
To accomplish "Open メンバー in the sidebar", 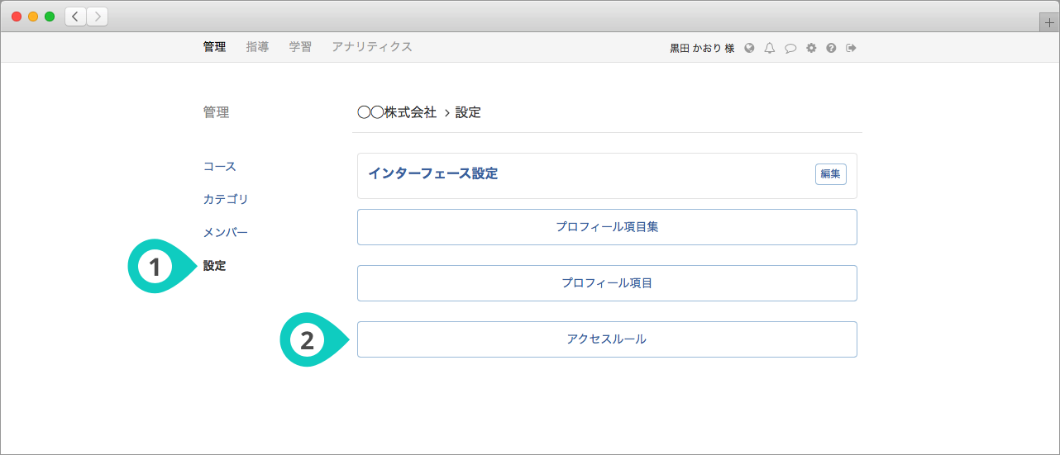I will tap(226, 233).
